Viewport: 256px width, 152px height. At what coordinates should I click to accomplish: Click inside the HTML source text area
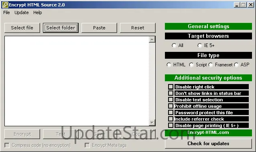point(77,81)
